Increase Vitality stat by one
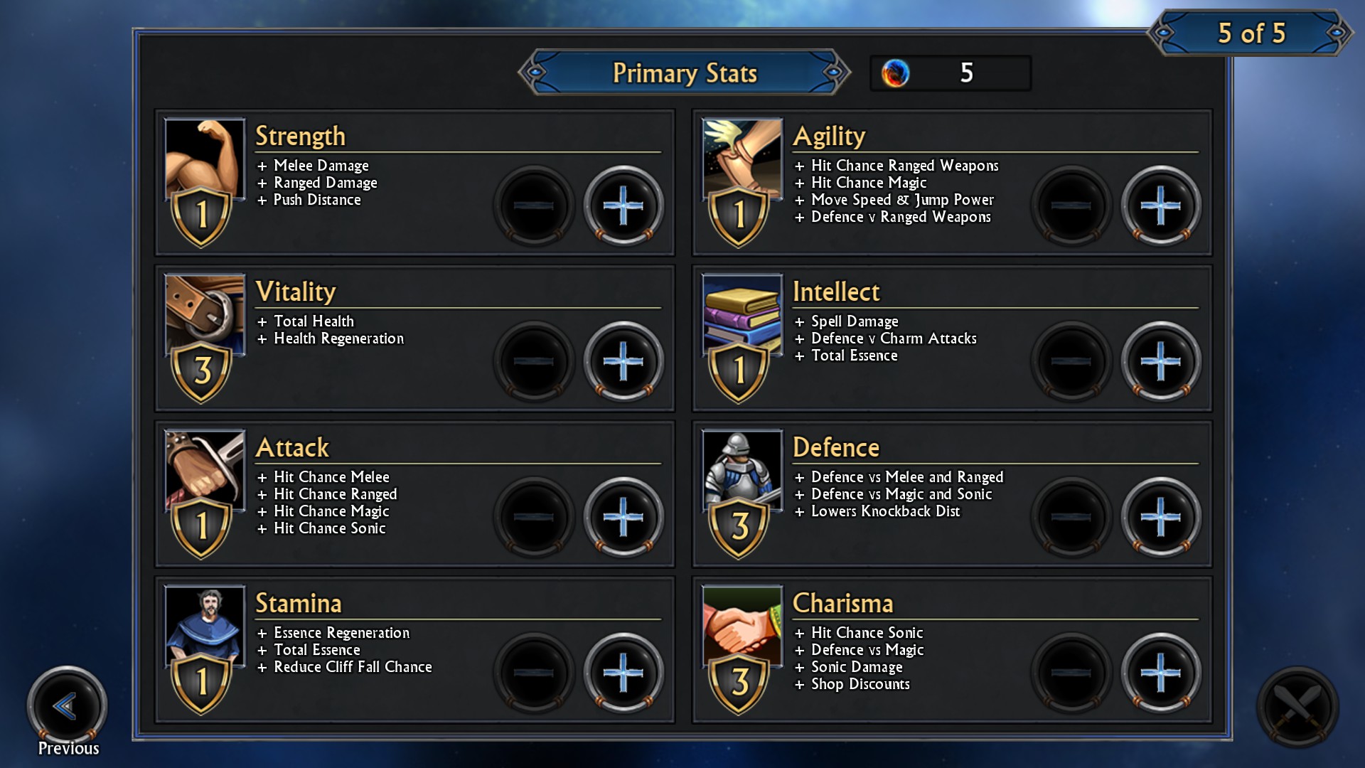The width and height of the screenshot is (1365, 768). (x=623, y=362)
